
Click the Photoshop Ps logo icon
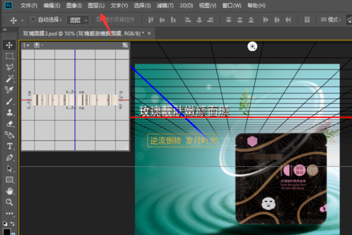(9, 5)
